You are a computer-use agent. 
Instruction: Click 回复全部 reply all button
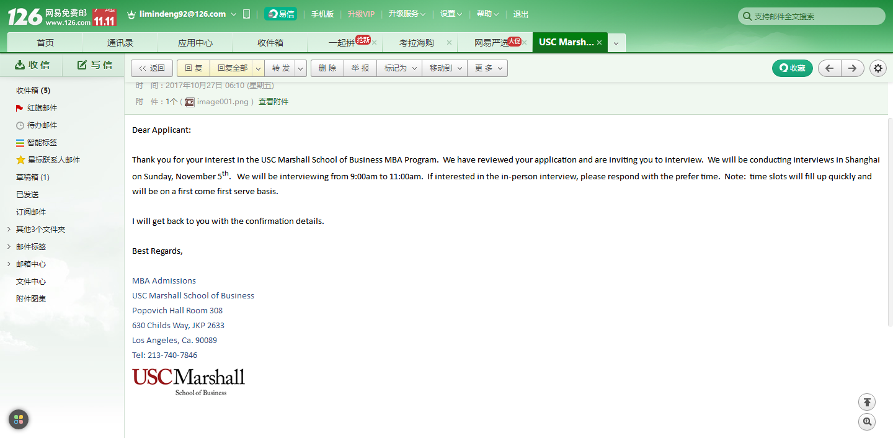[x=232, y=68]
